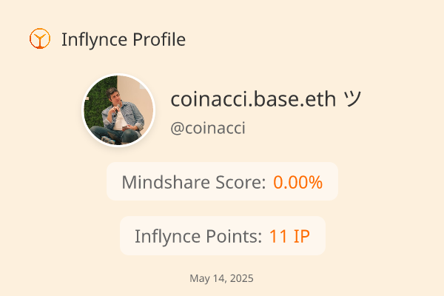Click the man's face in the avatar
This screenshot has width=444, height=296.
coord(112,96)
